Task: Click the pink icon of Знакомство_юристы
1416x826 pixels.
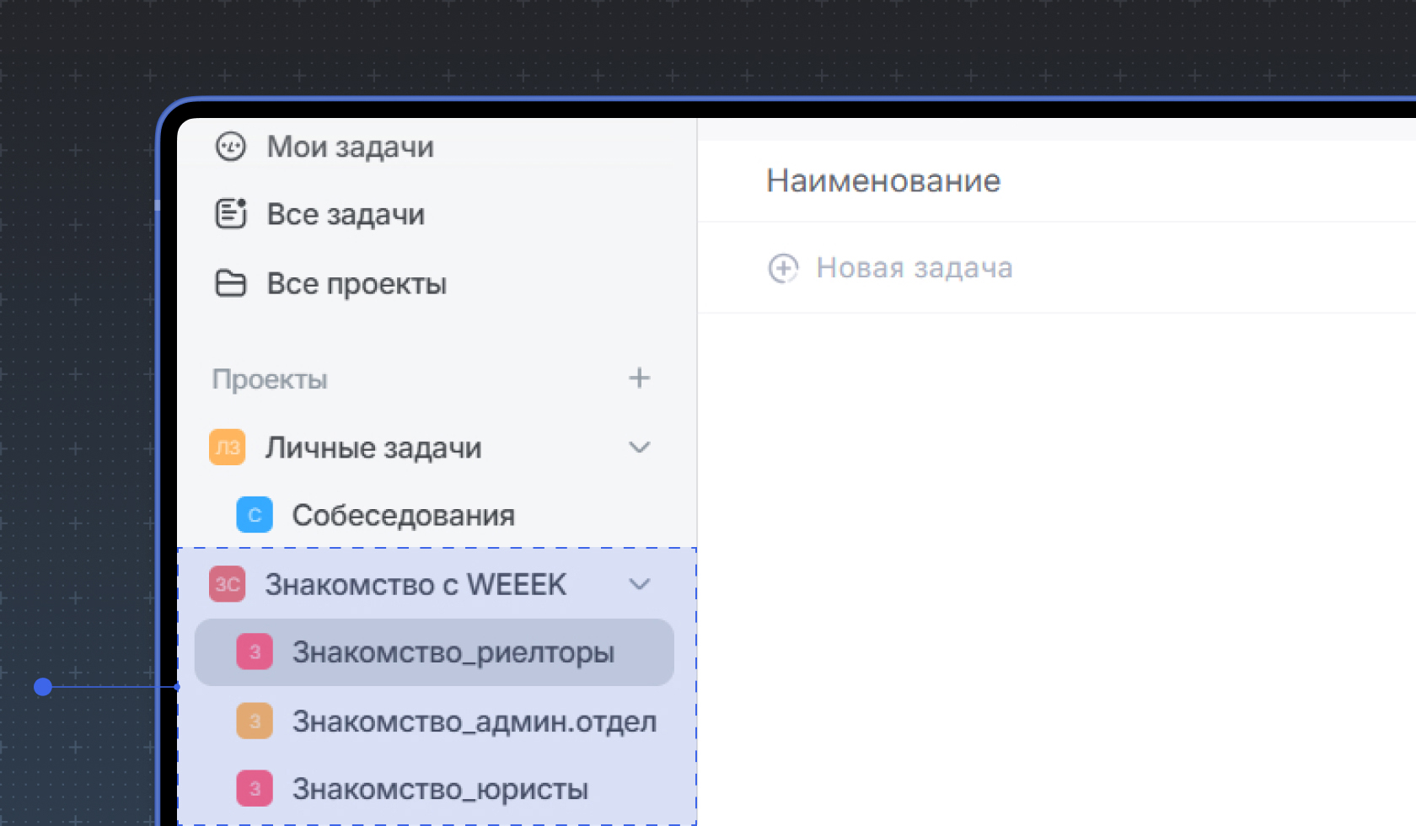Action: pos(254,788)
